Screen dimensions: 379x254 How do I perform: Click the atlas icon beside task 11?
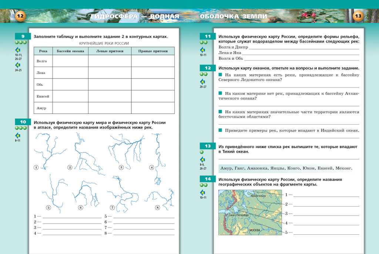[x=202, y=50]
